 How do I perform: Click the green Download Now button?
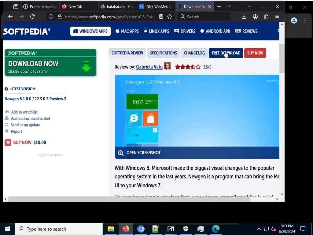(x=50, y=62)
